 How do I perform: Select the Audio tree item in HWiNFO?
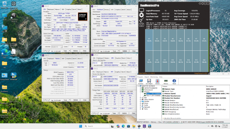coord(146,105)
